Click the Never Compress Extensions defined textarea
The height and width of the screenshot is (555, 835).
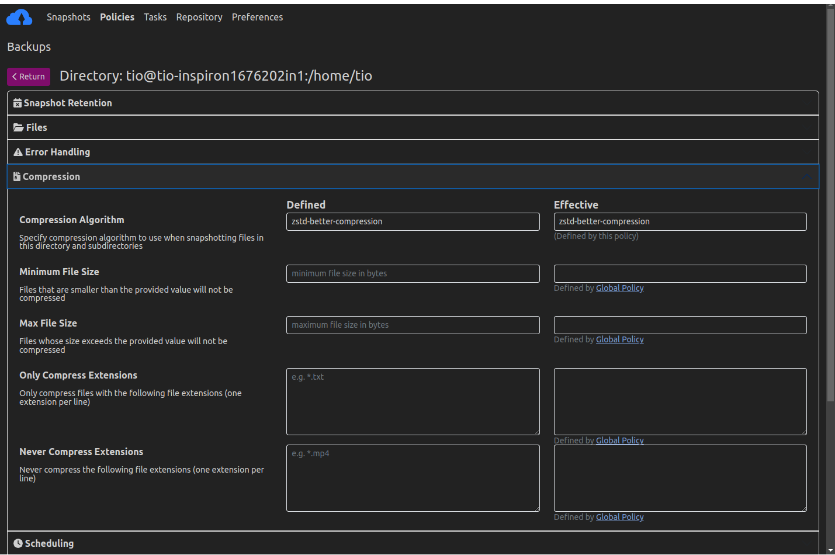(x=413, y=478)
